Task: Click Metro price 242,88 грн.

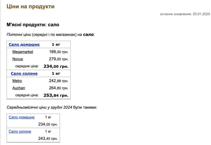Action: click(x=59, y=81)
